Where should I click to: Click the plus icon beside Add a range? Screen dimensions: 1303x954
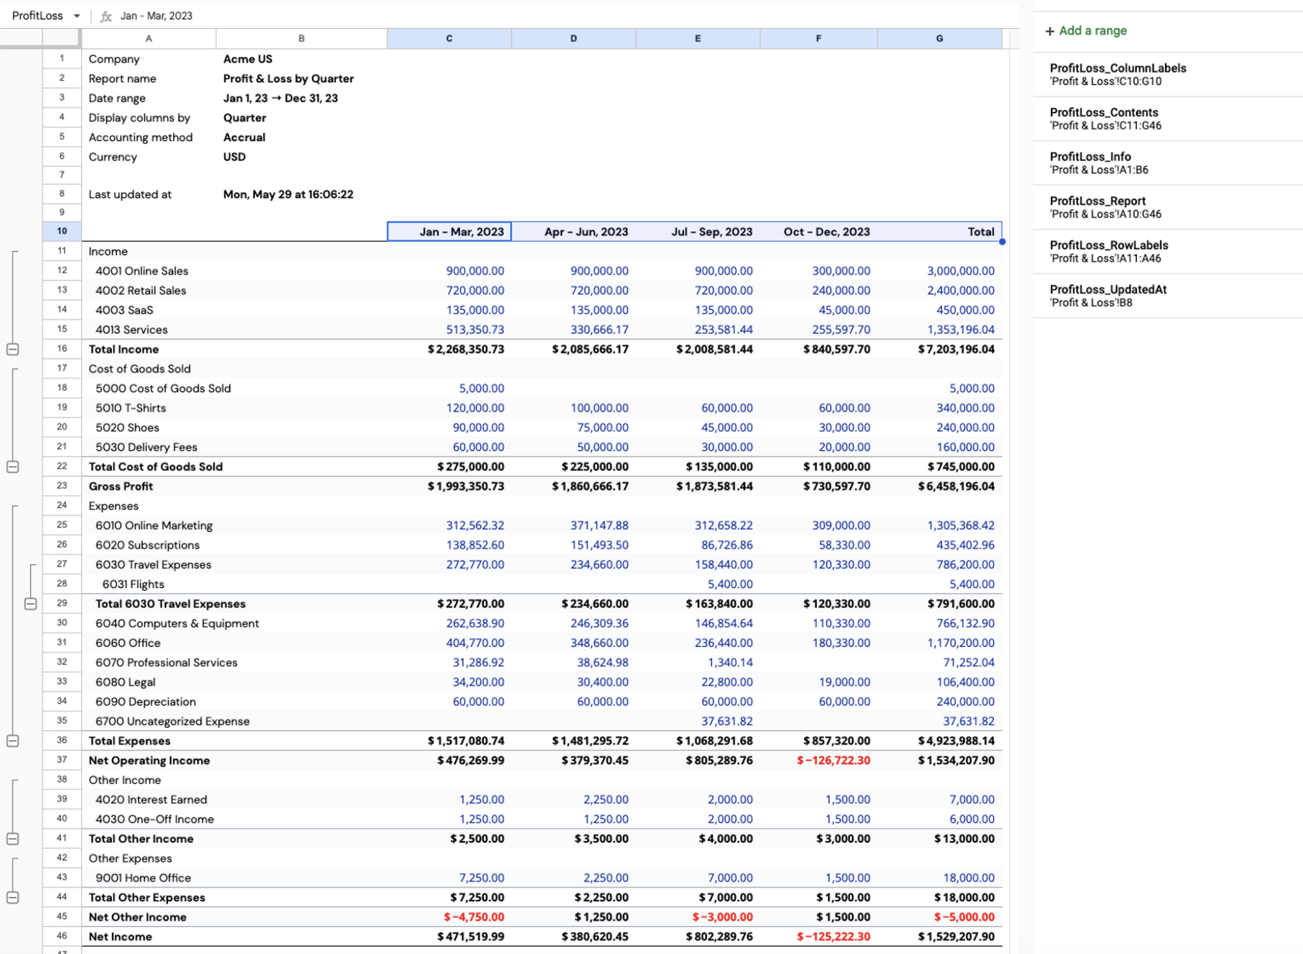(1049, 31)
